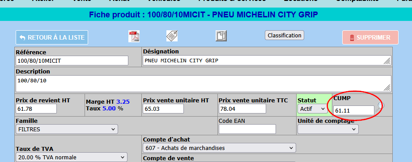Screen dimensions: 412x162
Task: Select the Prix de revient HT field
Action: pyautogui.click(x=36, y=109)
